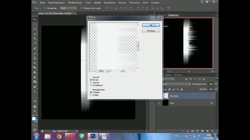Select the Move tool
Screen dimensions: 250x140
coord(35,20)
